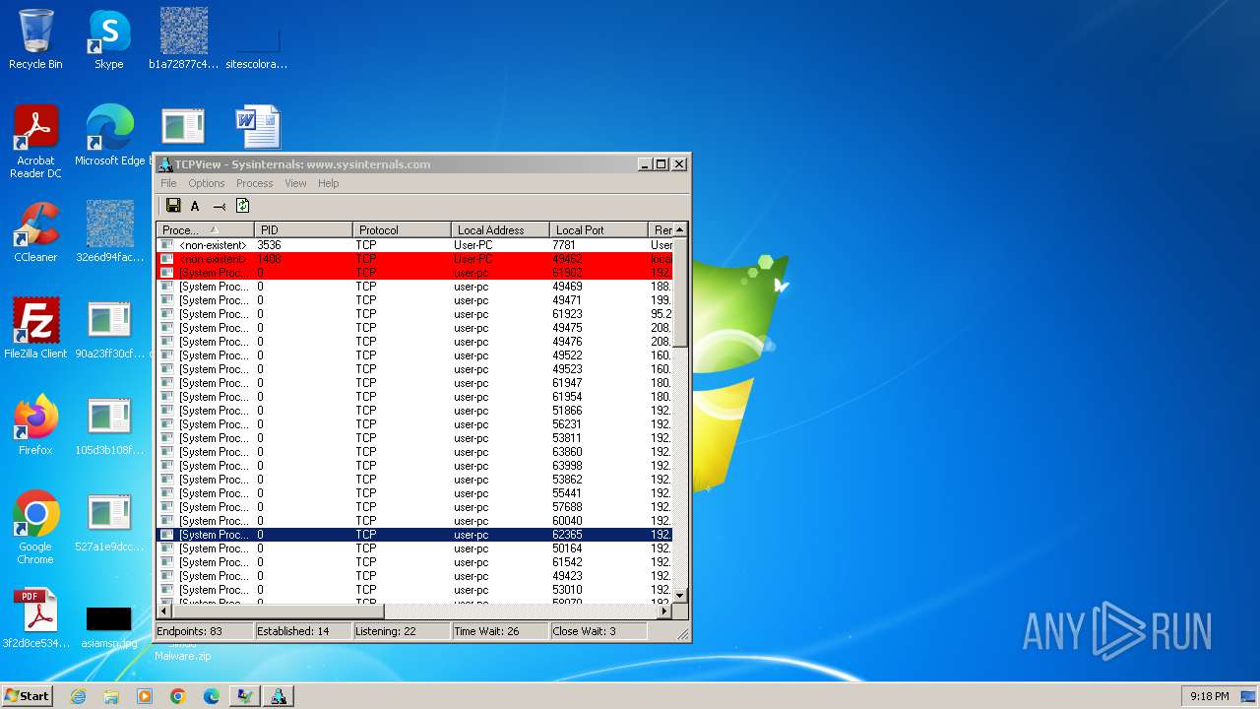Open the Process menu
Viewport: 1260px width, 709px height.
254,183
